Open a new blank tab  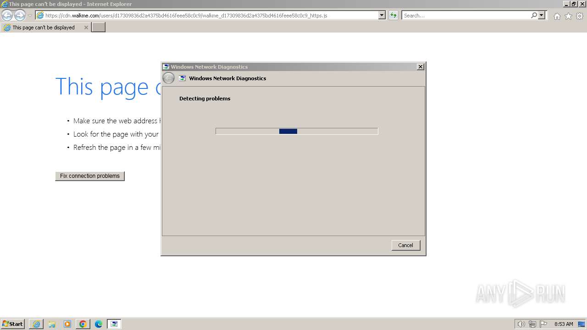99,27
